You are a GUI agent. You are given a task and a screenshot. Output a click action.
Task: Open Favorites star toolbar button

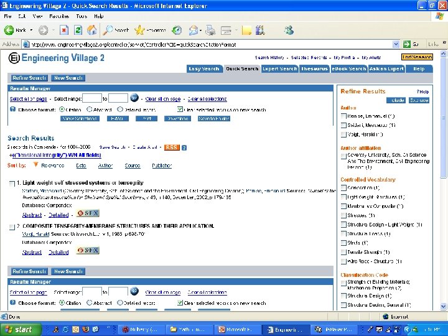(x=150, y=30)
